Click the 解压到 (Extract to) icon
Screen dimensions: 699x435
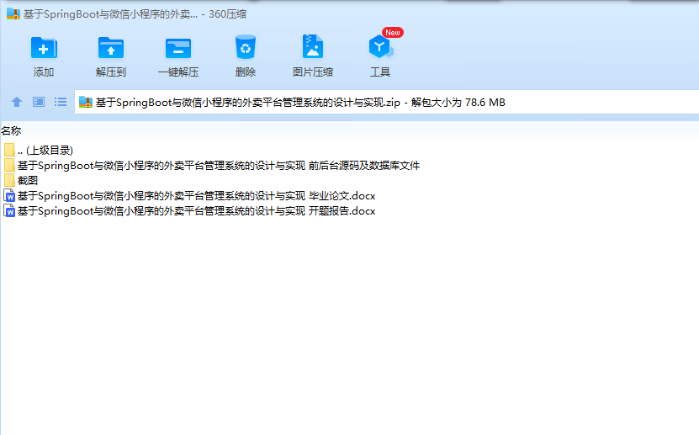pos(110,48)
